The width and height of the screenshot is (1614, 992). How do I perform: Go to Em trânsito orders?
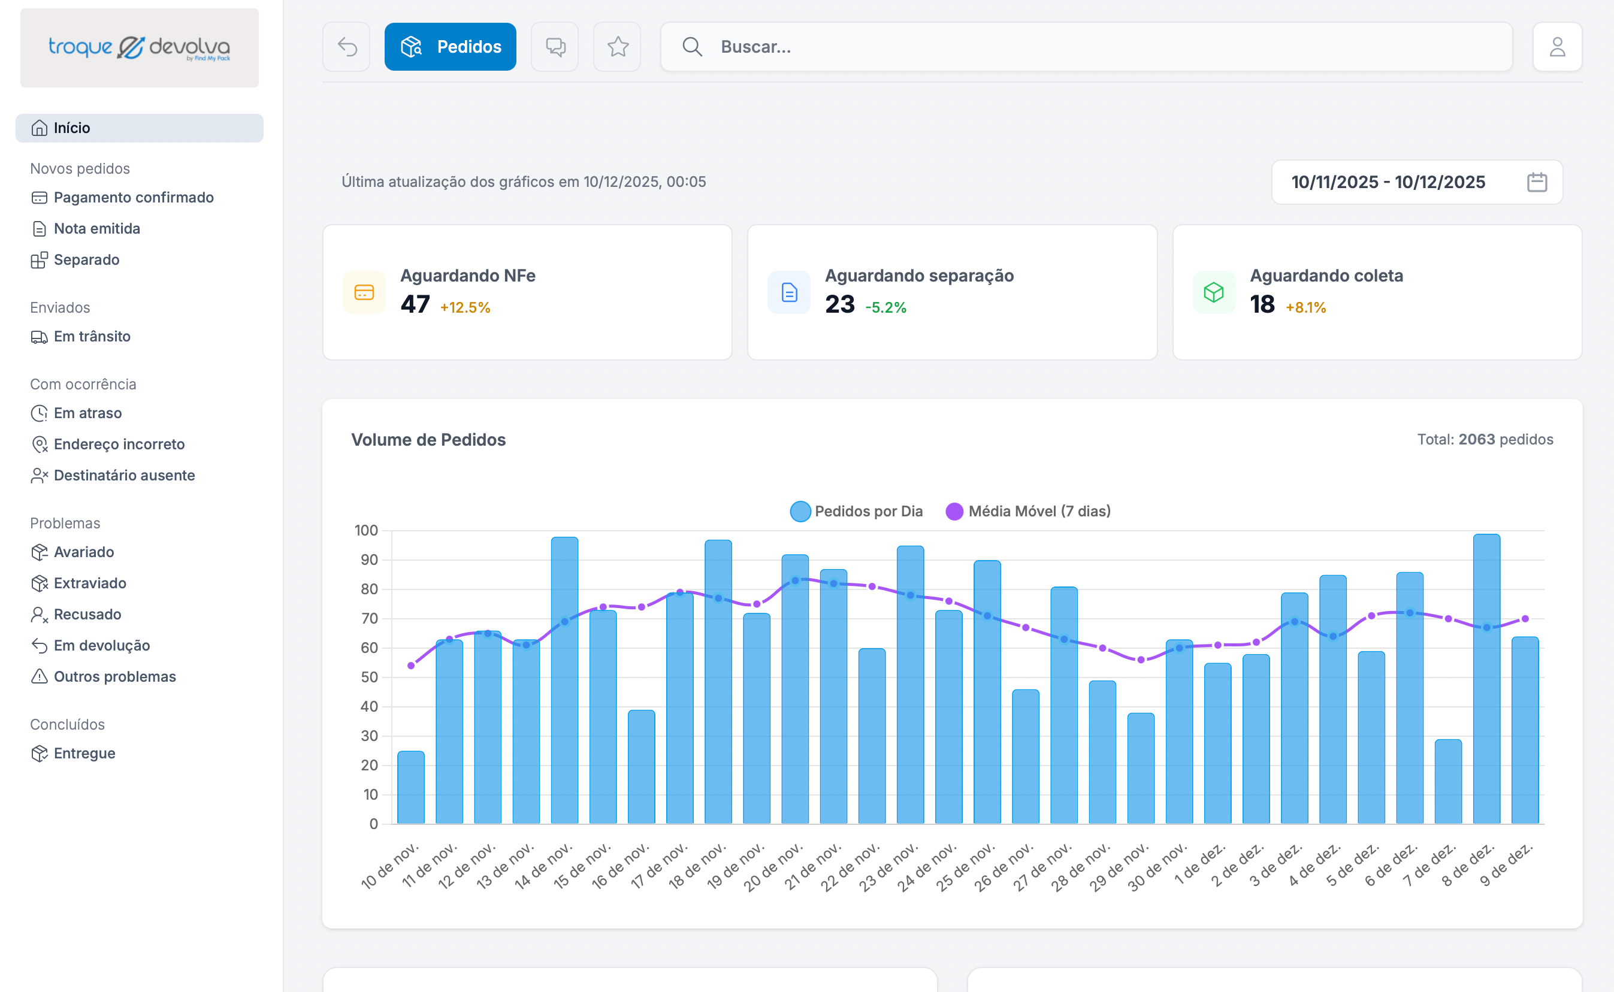tap(92, 337)
